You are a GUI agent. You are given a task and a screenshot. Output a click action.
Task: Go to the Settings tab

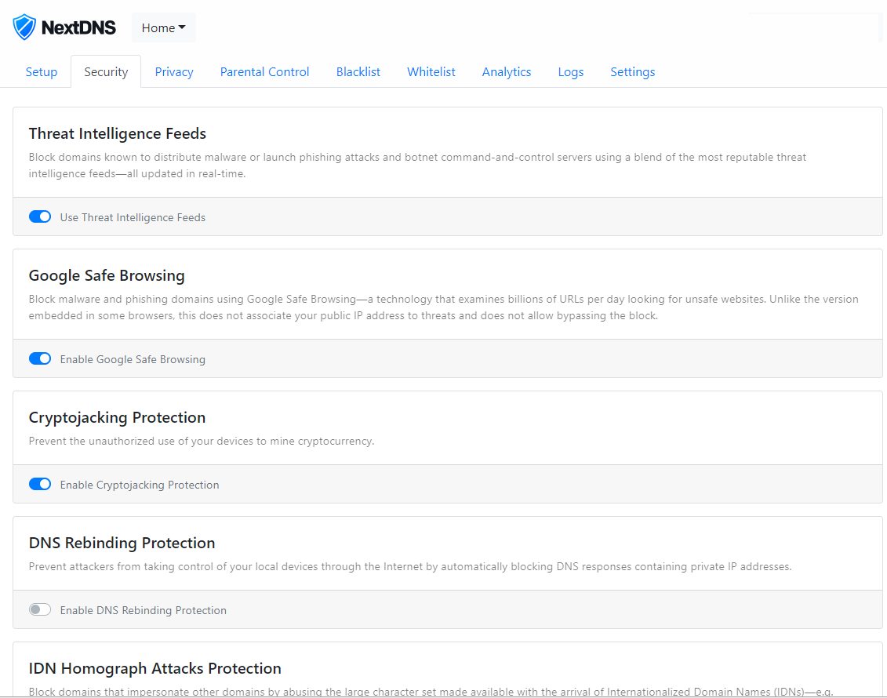click(x=632, y=72)
